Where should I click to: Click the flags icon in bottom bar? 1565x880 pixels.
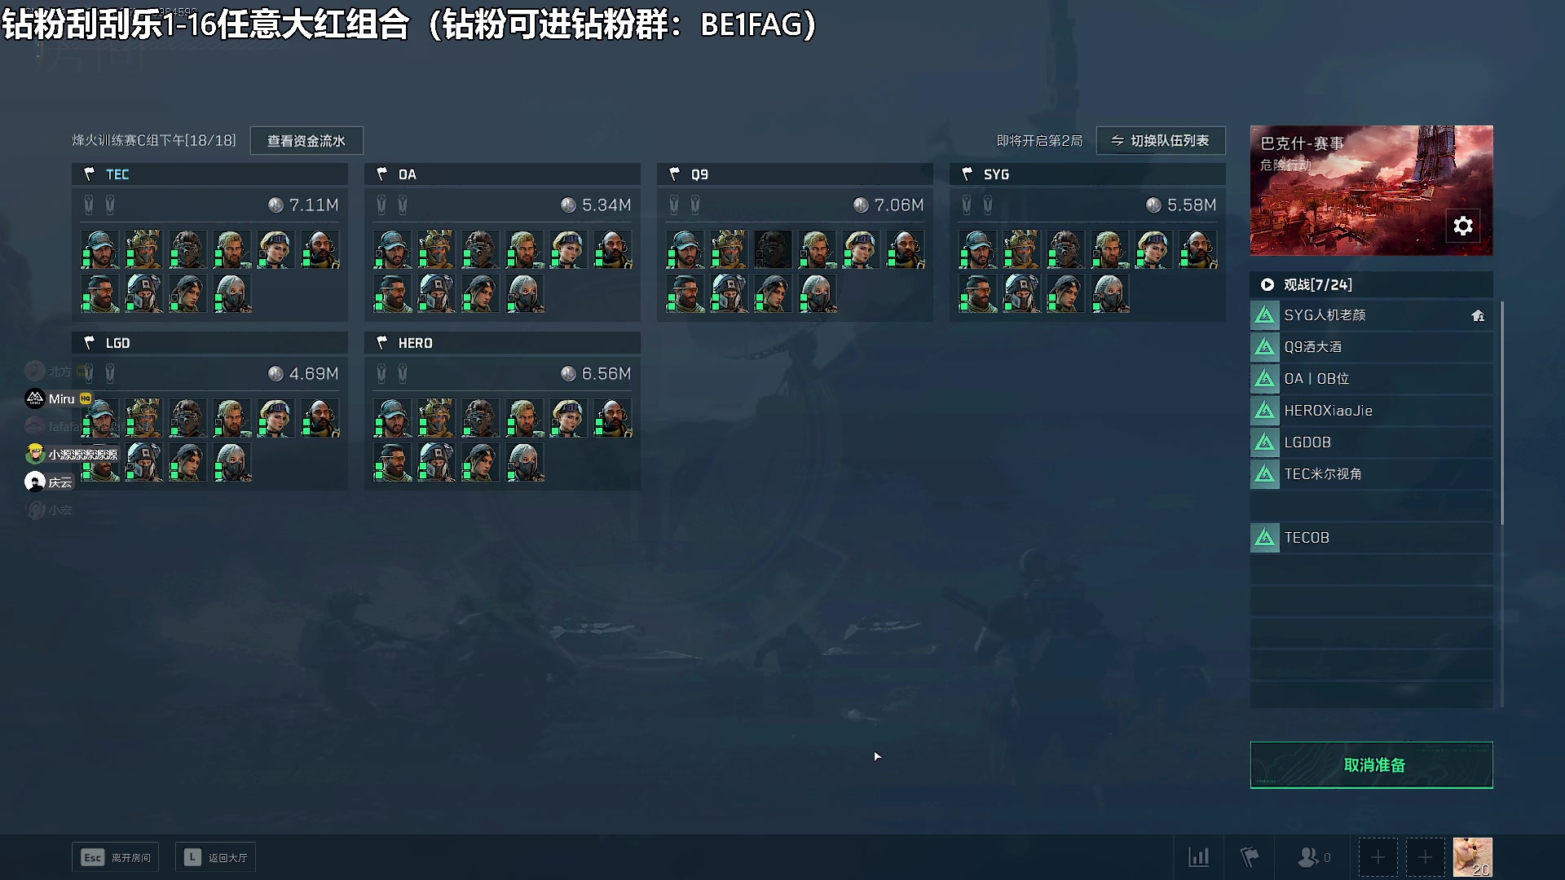pyautogui.click(x=1250, y=857)
